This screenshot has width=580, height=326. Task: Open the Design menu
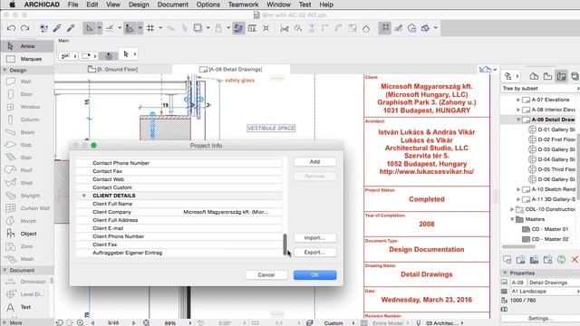point(139,5)
